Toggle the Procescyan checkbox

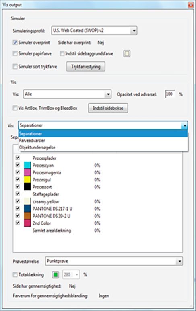pyautogui.click(x=18, y=165)
